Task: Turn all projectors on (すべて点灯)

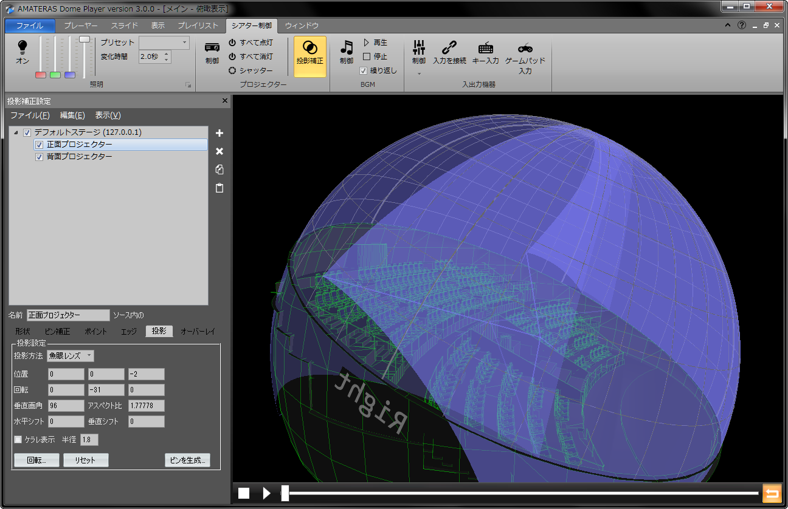Action: pos(251,43)
